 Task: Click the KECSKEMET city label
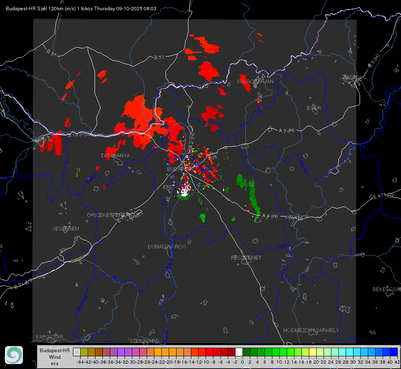pyautogui.click(x=246, y=257)
